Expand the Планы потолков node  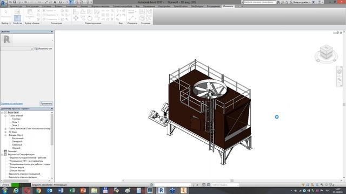5,129
